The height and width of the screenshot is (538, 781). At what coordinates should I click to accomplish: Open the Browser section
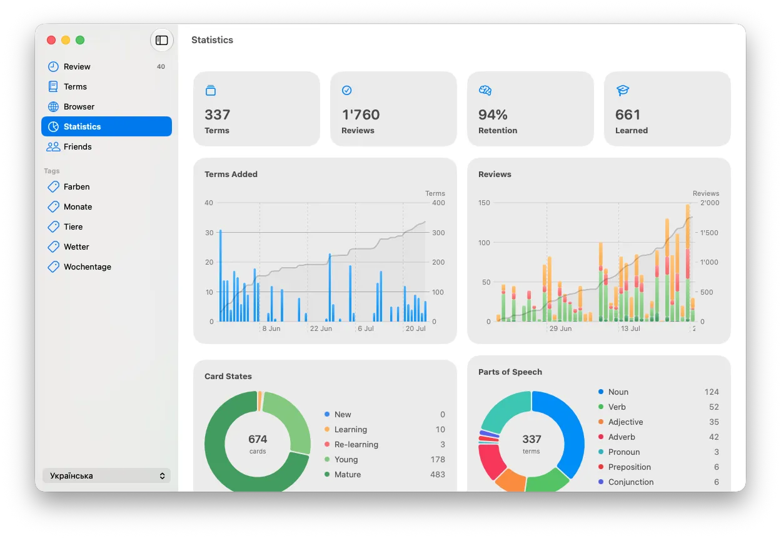pyautogui.click(x=106, y=106)
